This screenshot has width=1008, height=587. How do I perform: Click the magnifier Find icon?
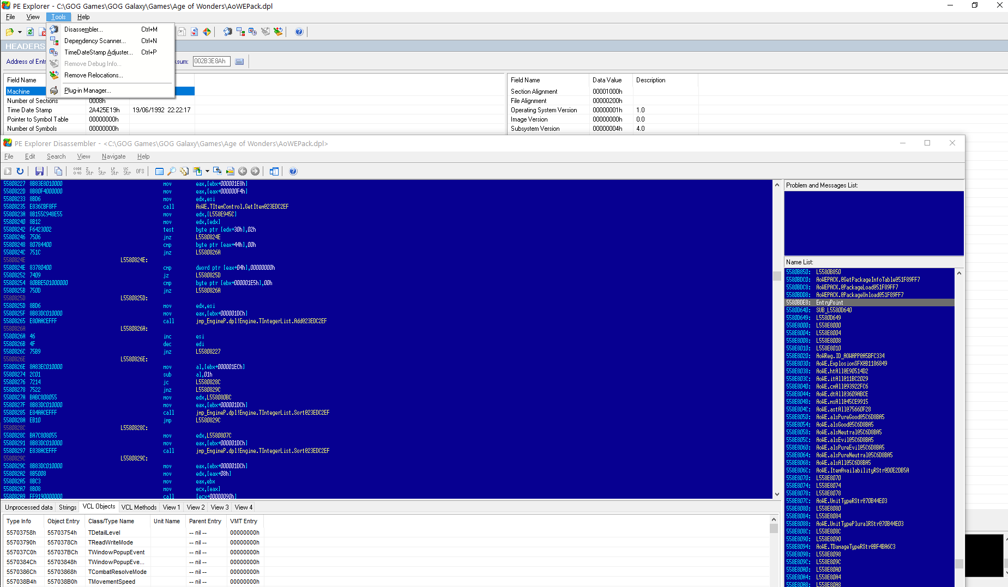pyautogui.click(x=171, y=171)
